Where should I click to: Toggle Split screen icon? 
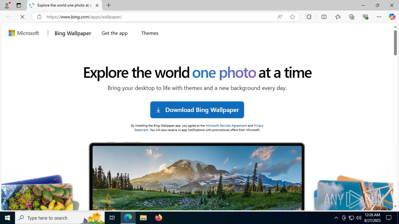(324, 17)
